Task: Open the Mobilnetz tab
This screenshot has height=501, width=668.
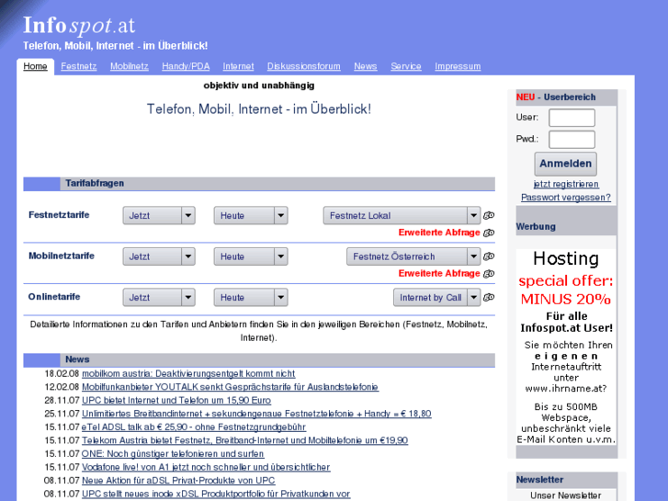Action: pyautogui.click(x=130, y=66)
